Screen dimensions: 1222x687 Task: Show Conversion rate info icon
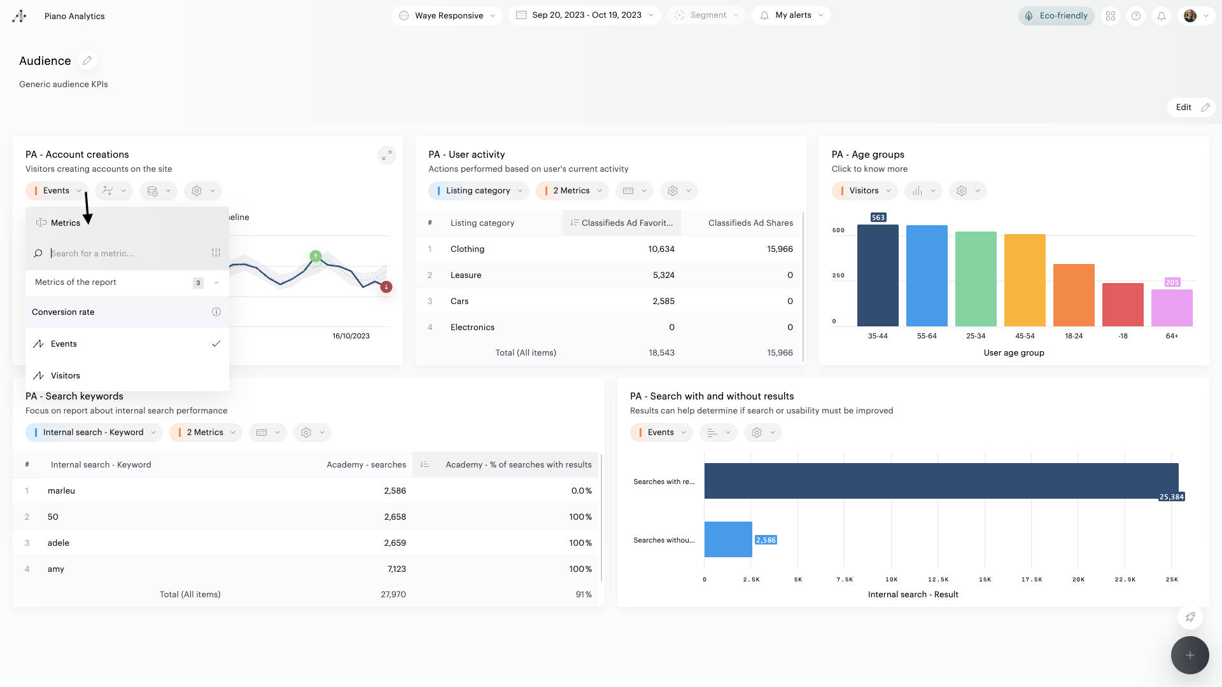(216, 312)
